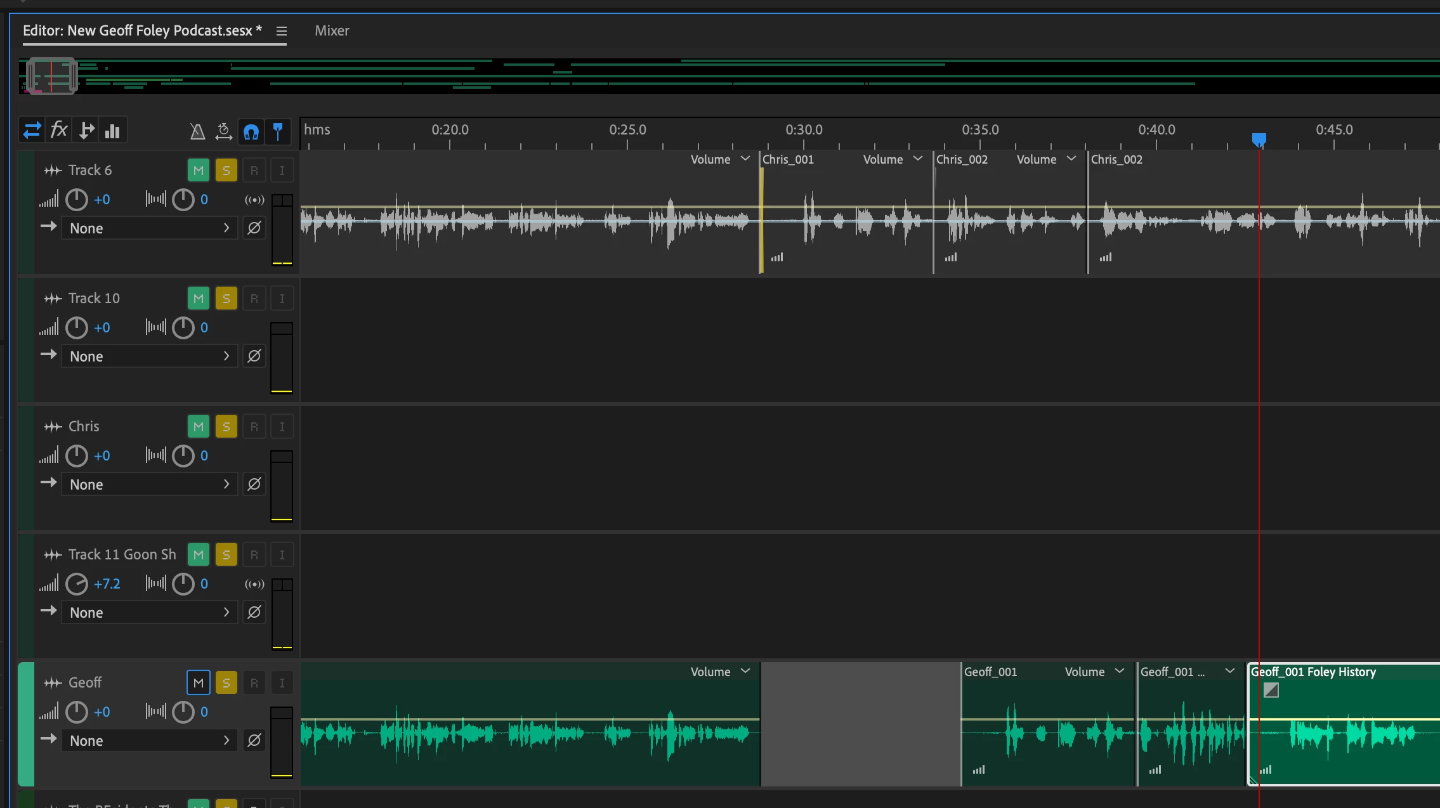The image size is (1440, 808).
Task: Show the track EQ bars icon
Action: (x=113, y=131)
